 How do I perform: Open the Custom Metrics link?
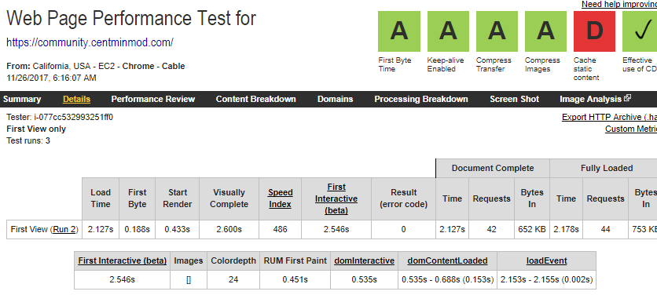click(x=631, y=129)
